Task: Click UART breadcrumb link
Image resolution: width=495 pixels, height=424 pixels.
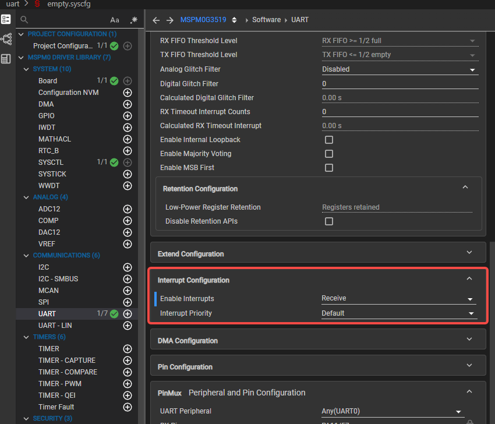Action: tap(300, 20)
